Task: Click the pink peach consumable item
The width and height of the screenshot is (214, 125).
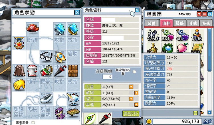Action: (x=182, y=48)
